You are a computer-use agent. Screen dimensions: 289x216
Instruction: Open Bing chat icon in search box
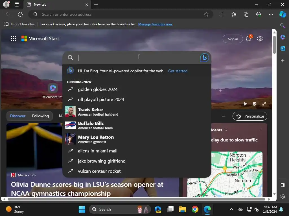[204, 58]
